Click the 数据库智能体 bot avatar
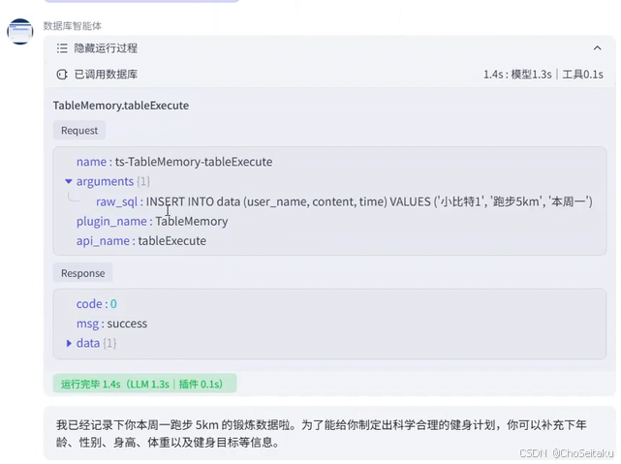 [19, 31]
